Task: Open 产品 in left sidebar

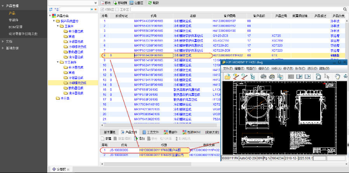Action: click(12, 13)
